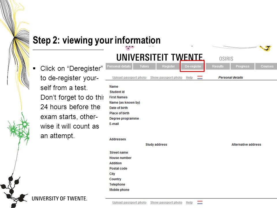Click bottom Show passport photo link
This screenshot has width=277, height=208.
point(166,203)
